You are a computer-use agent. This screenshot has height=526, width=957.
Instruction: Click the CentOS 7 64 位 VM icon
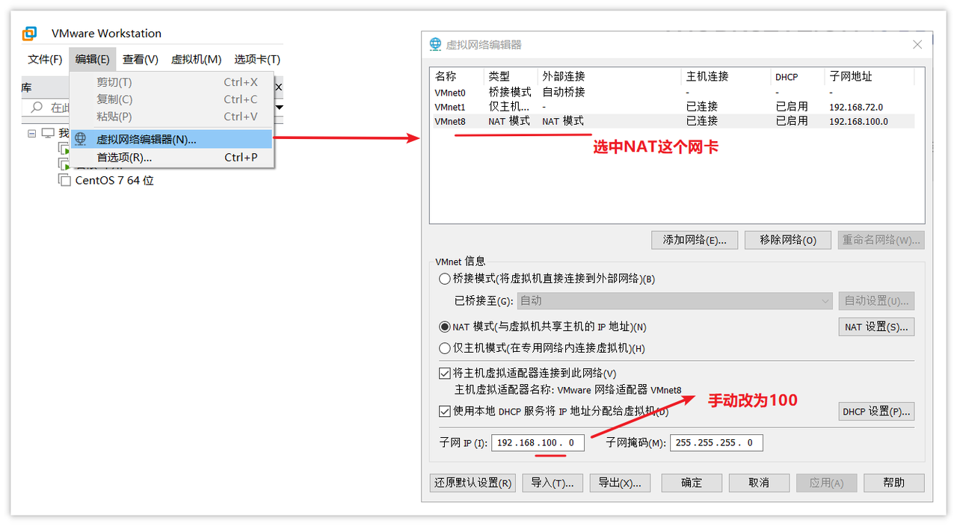click(65, 180)
